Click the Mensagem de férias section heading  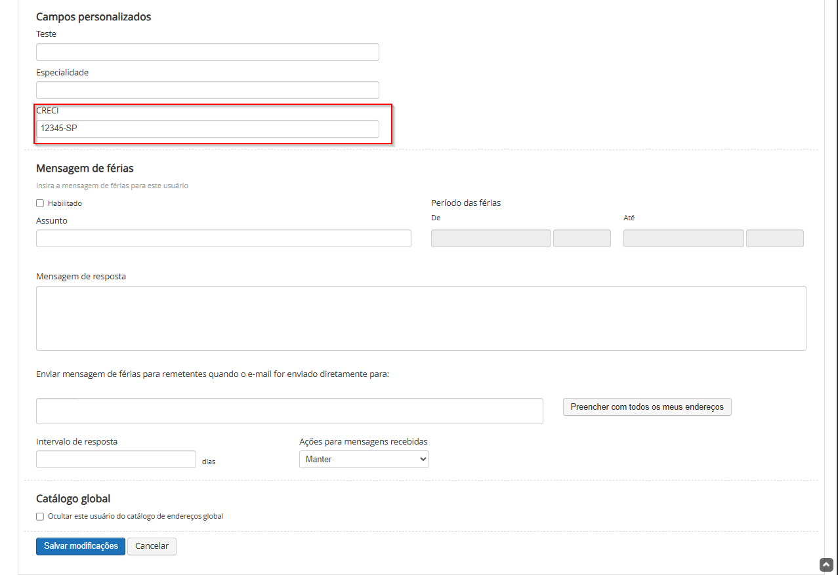pyautogui.click(x=85, y=169)
